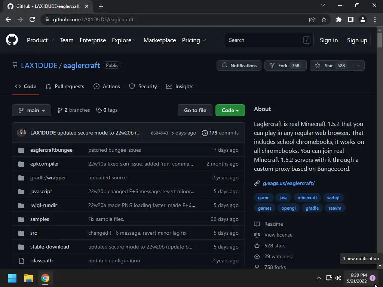Image resolution: width=383 pixels, height=287 pixels.
Task: Focus the GitHub Search field
Action: pos(269,40)
